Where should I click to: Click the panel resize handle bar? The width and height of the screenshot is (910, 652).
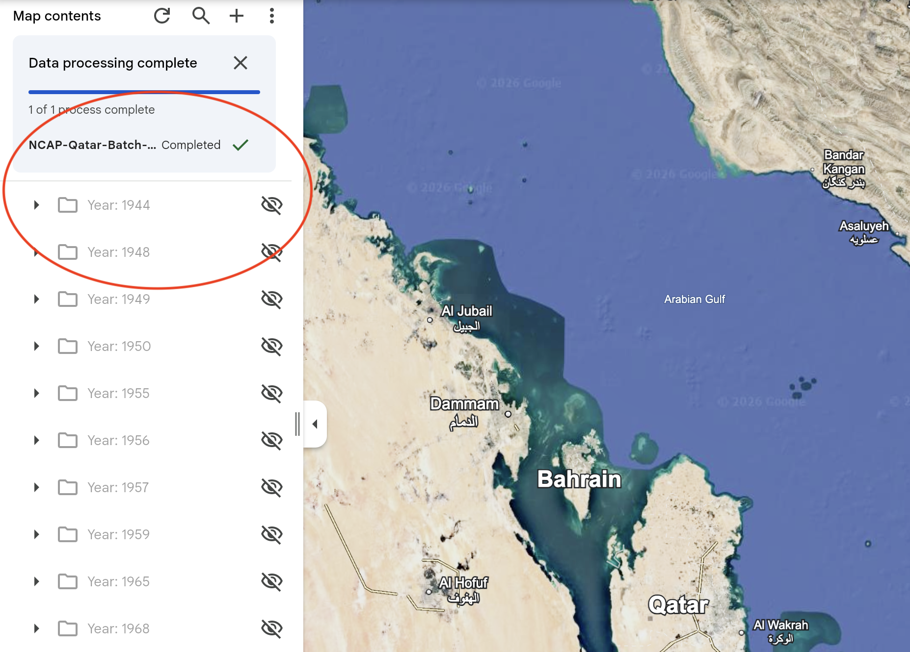tap(297, 424)
